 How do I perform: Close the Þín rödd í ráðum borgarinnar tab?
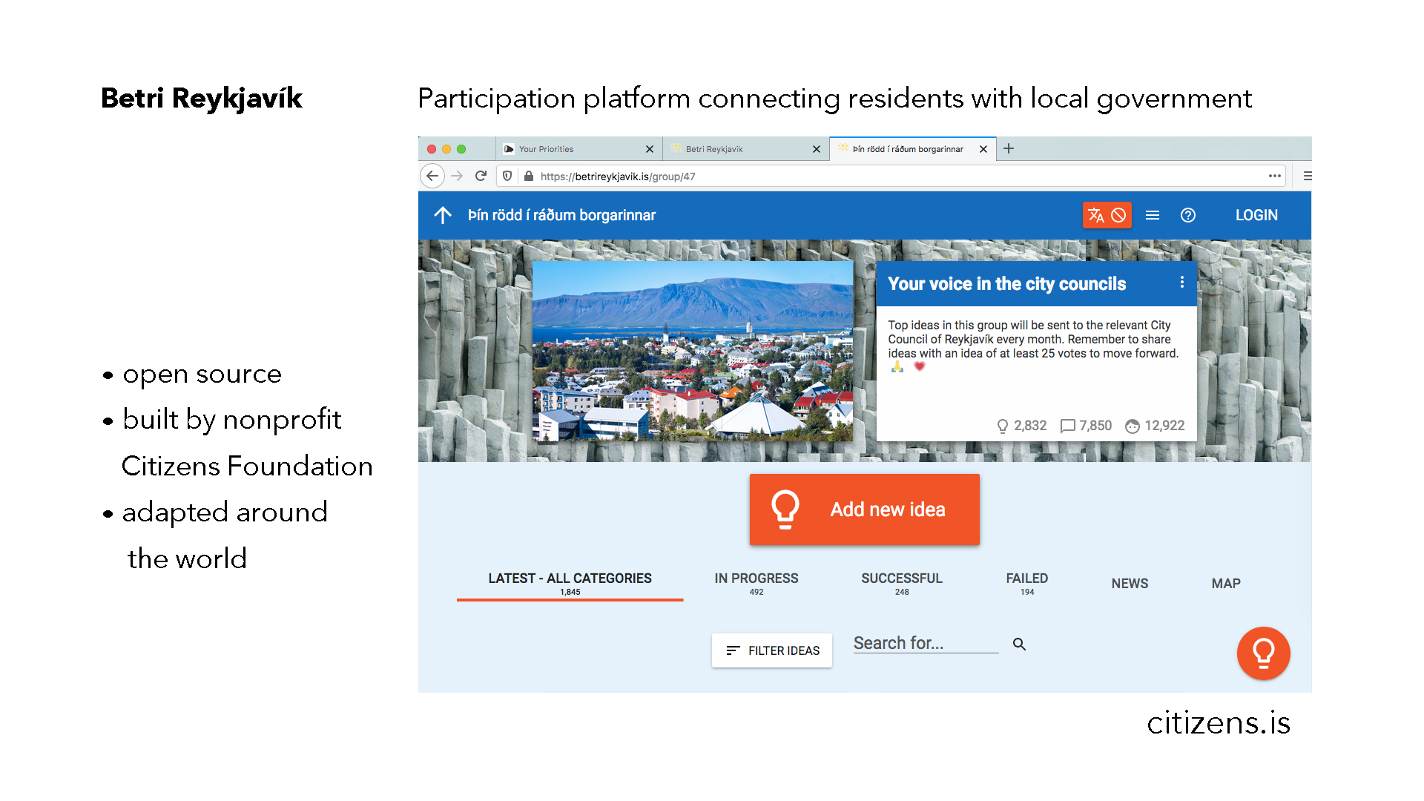983,149
